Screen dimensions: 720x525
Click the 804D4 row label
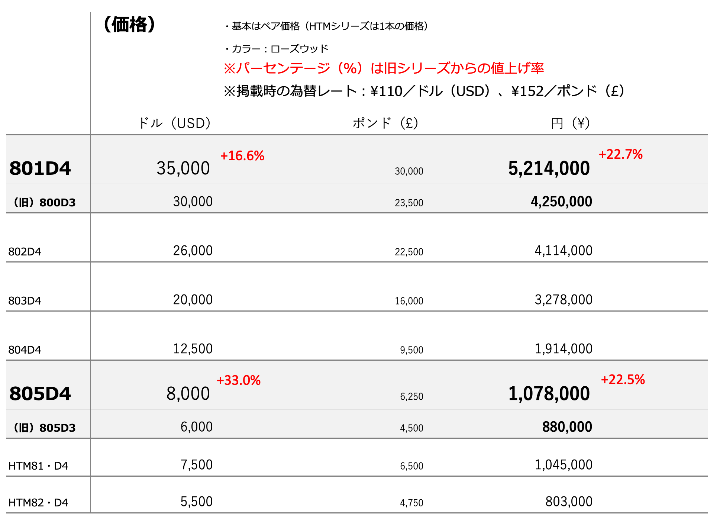[25, 350]
